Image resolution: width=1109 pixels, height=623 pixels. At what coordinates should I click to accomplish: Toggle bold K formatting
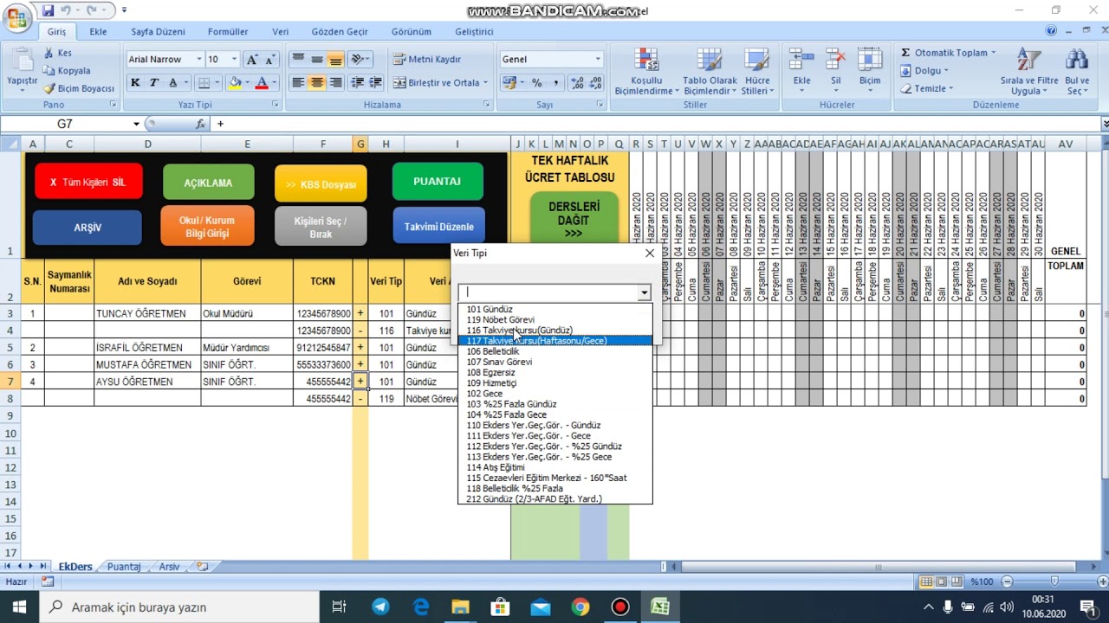pyautogui.click(x=135, y=83)
